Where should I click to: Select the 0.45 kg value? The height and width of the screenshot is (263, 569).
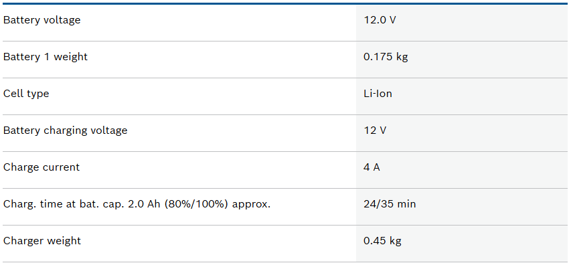coord(382,241)
